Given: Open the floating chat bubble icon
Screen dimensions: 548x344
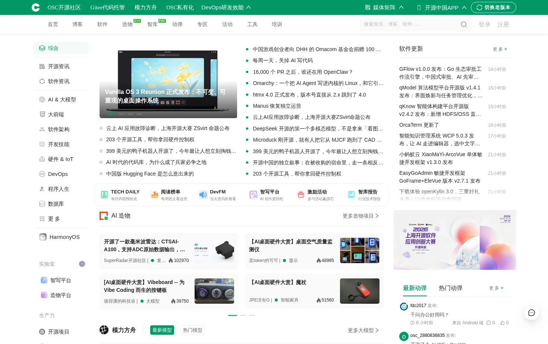Looking at the screenshot, I should click(x=532, y=313).
